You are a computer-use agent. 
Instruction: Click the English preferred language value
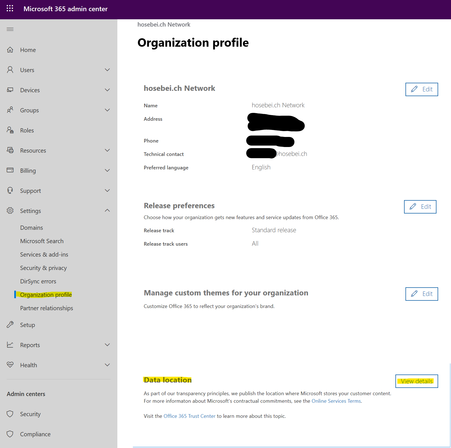pyautogui.click(x=261, y=167)
